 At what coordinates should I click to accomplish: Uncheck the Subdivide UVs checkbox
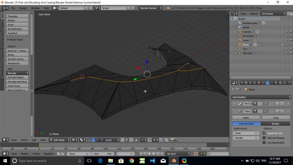coord(264,133)
